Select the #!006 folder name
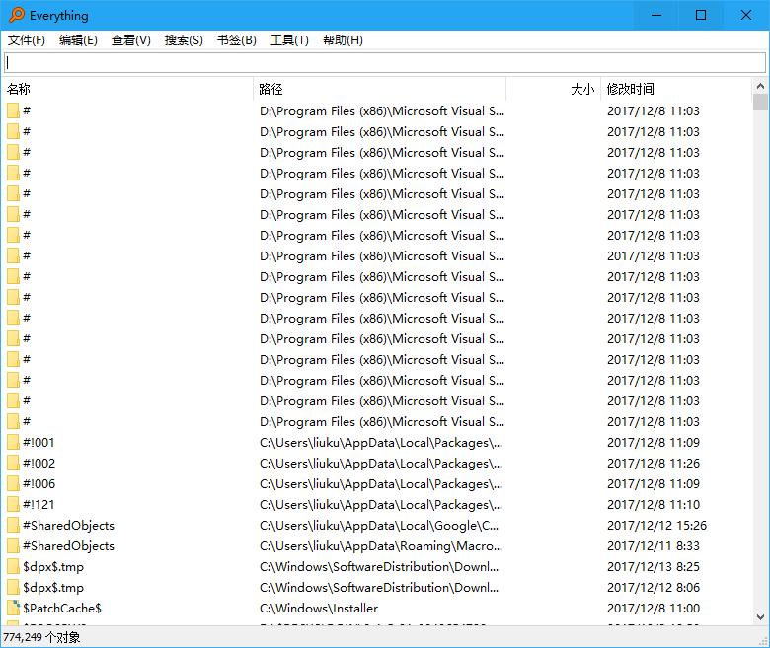Screen dimensions: 770x648 click(38, 483)
